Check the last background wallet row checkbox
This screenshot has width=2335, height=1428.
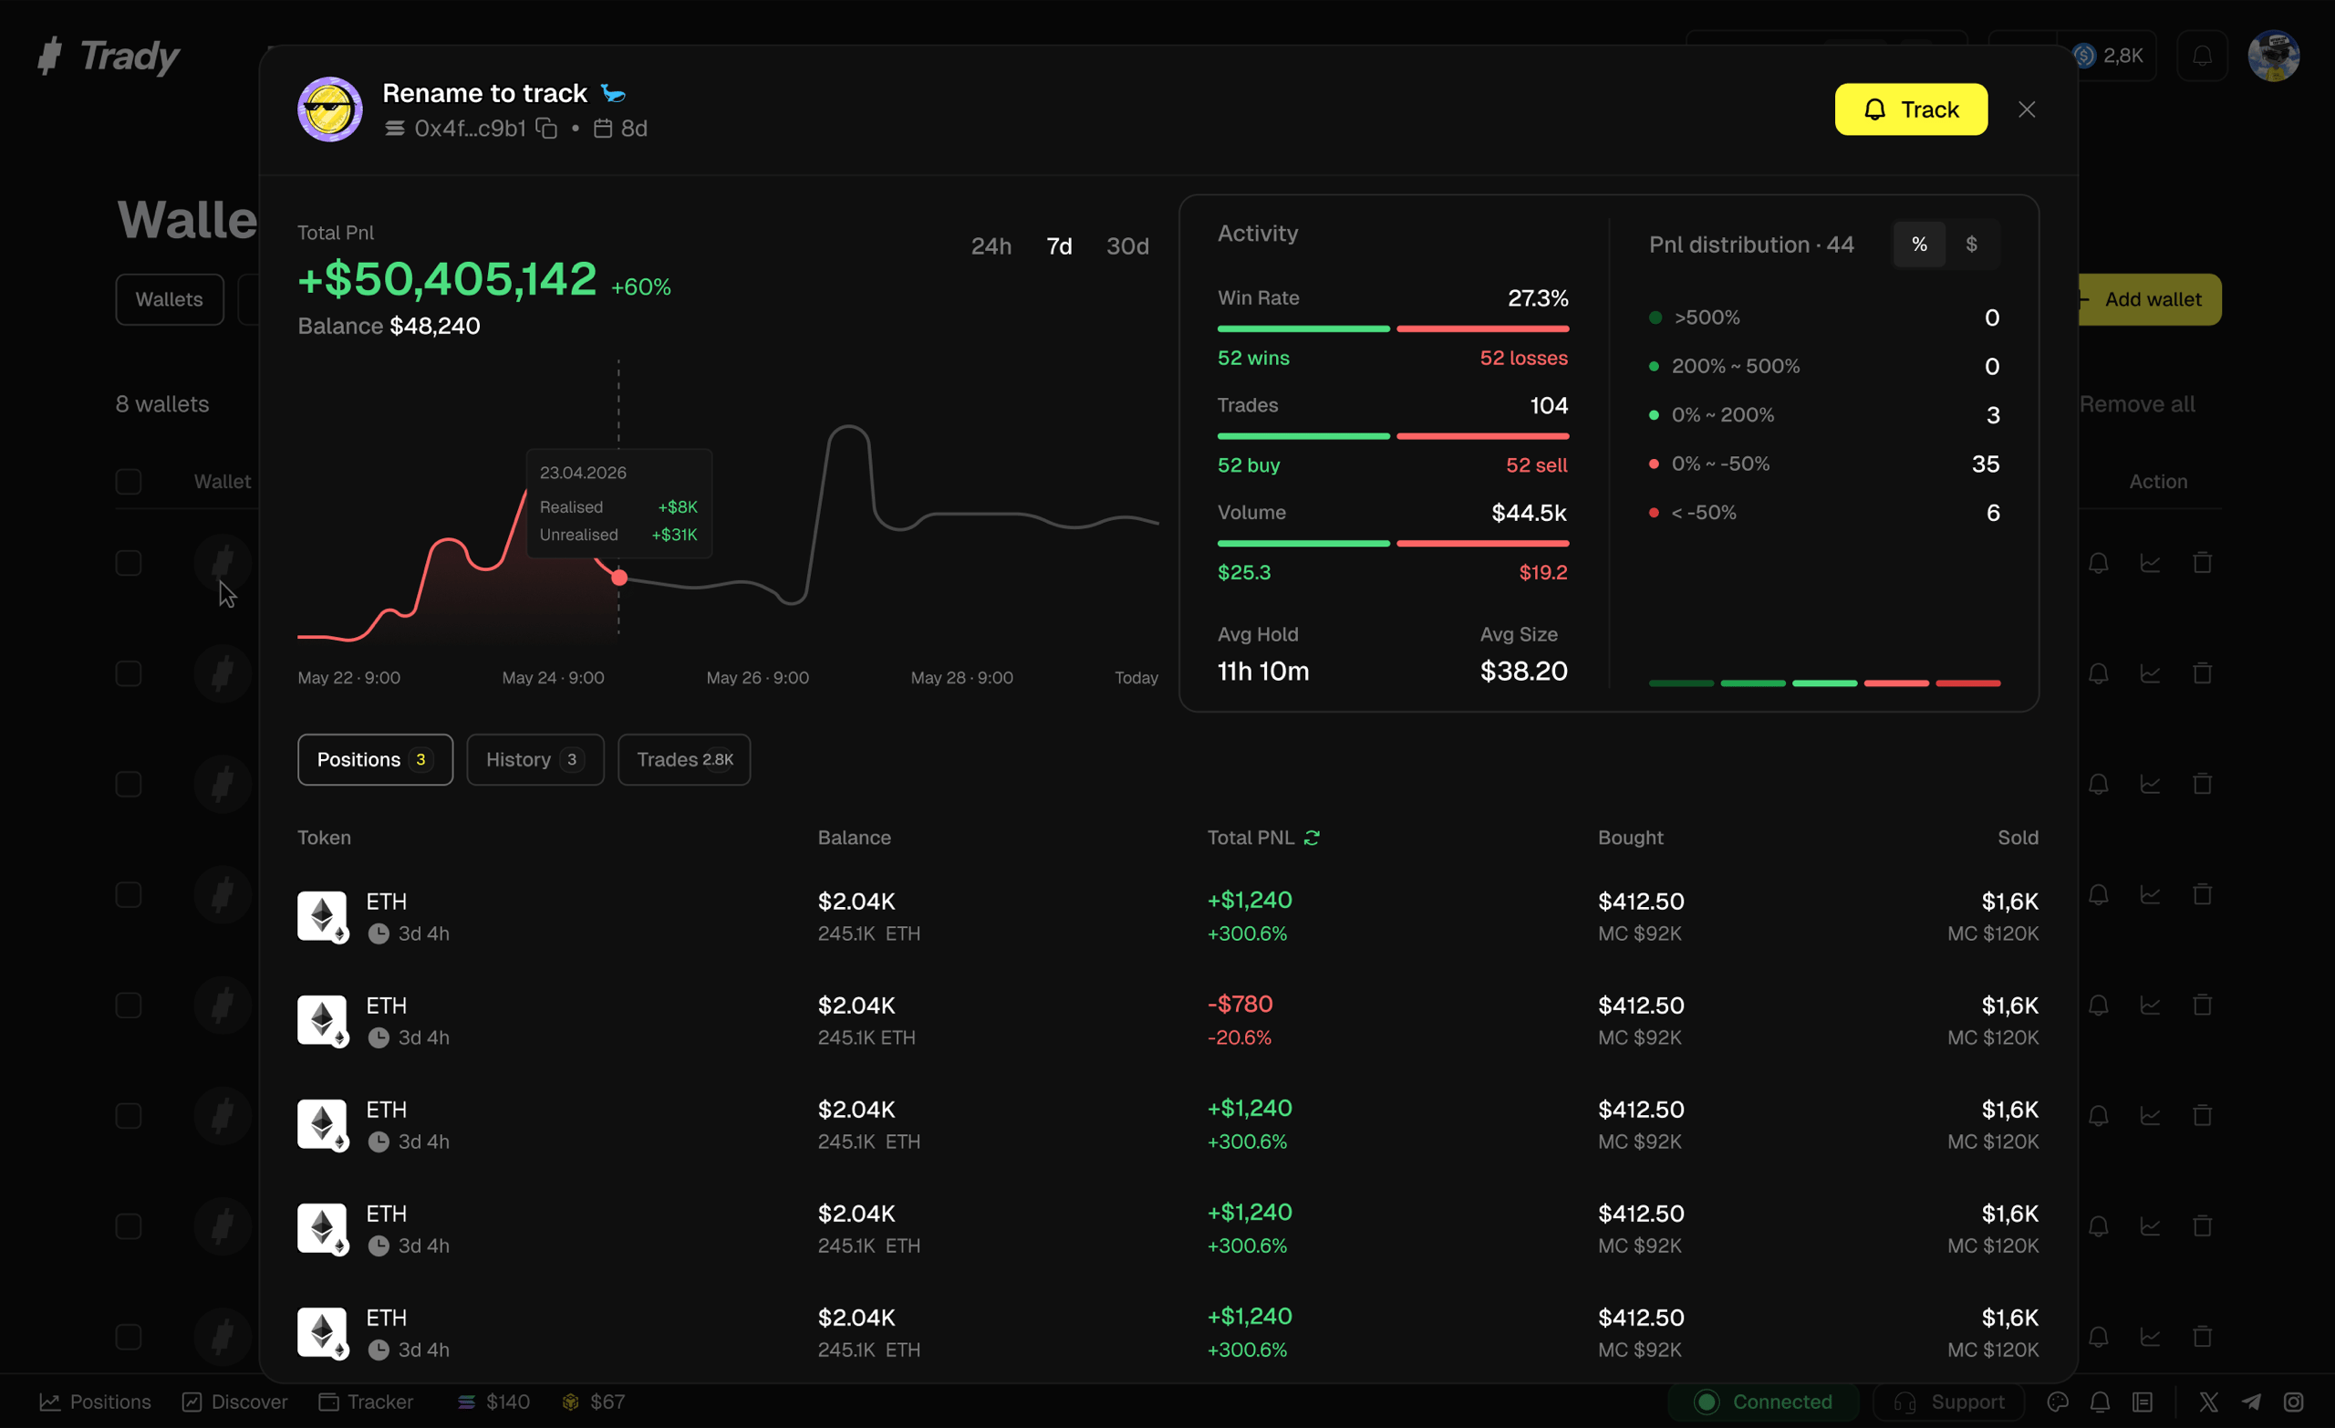tap(128, 1336)
